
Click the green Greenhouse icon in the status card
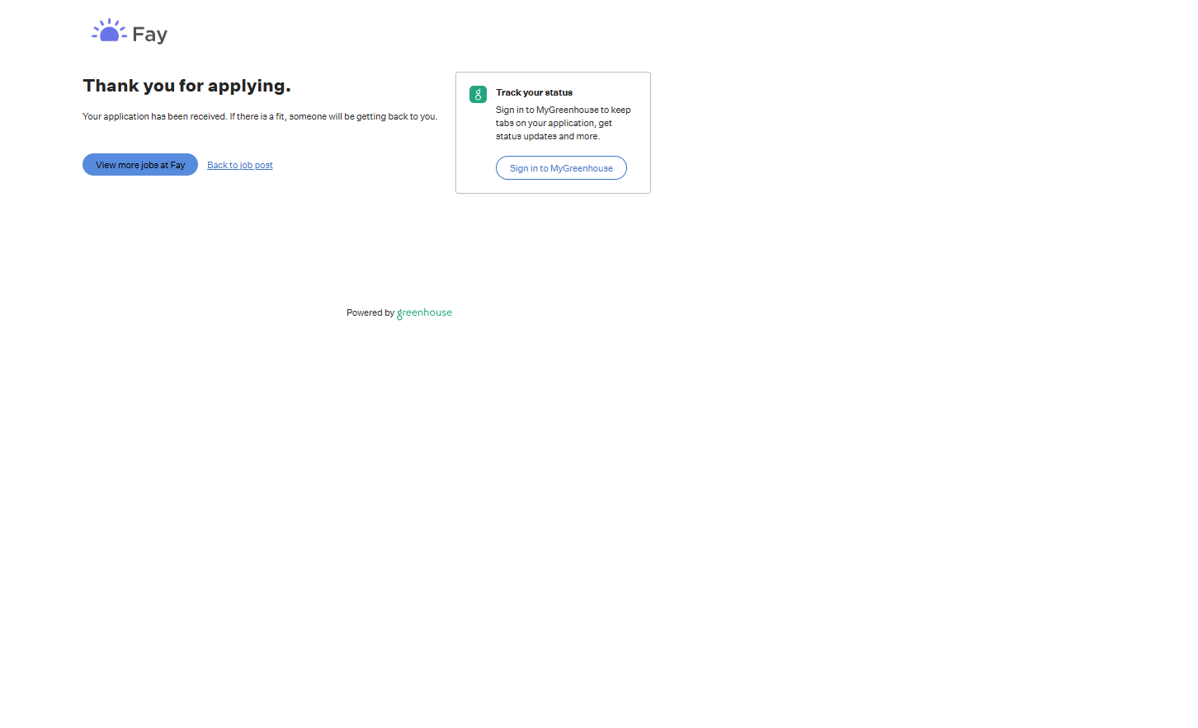[478, 95]
